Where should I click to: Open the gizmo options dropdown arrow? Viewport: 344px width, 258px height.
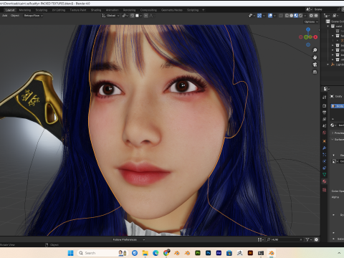click(264, 16)
